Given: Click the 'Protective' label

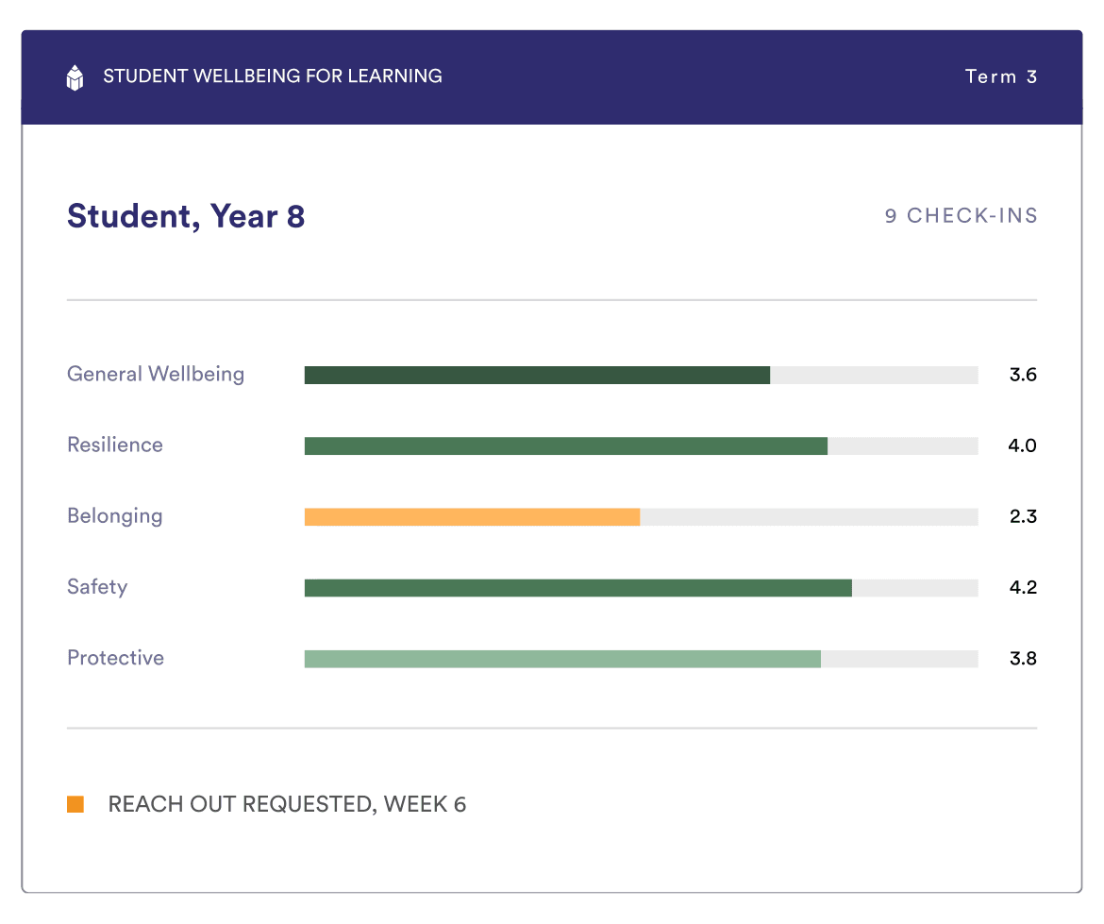Looking at the screenshot, I should coord(115,658).
